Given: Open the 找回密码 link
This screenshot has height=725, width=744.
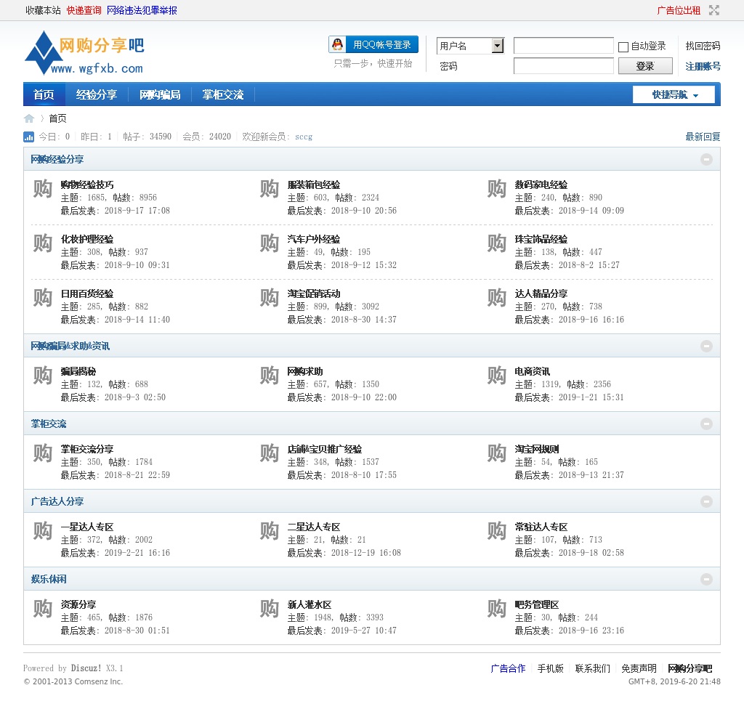Looking at the screenshot, I should coord(703,46).
